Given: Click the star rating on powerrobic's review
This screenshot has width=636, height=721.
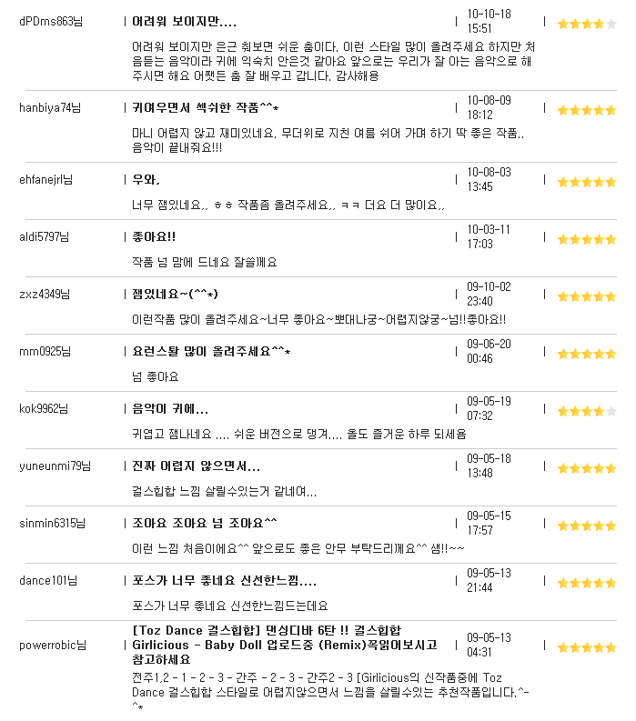Looking at the screenshot, I should tap(587, 648).
